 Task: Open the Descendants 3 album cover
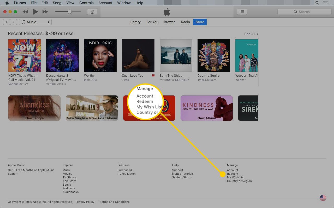point(62,55)
